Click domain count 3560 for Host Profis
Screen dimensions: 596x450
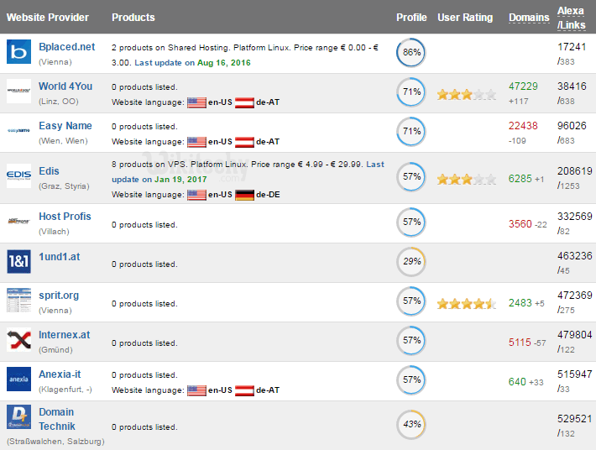pyautogui.click(x=520, y=224)
